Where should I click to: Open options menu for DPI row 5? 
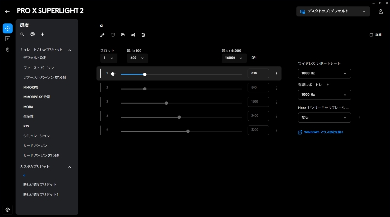click(x=276, y=130)
